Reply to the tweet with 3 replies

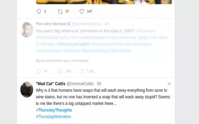(39, 11)
